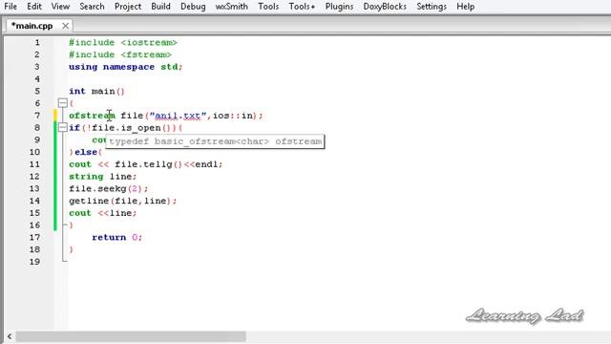
Task: Open the Help menu
Action: [x=466, y=7]
